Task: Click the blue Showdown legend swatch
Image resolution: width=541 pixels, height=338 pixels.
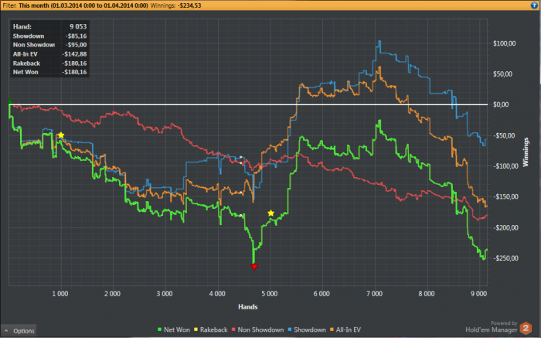Action: pyautogui.click(x=290, y=330)
